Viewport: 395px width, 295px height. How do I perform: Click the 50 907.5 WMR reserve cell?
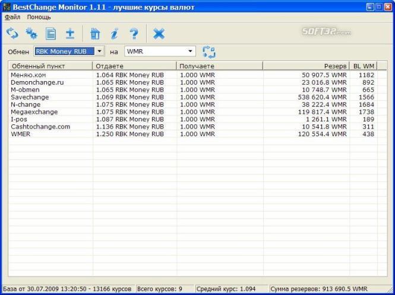click(324, 75)
